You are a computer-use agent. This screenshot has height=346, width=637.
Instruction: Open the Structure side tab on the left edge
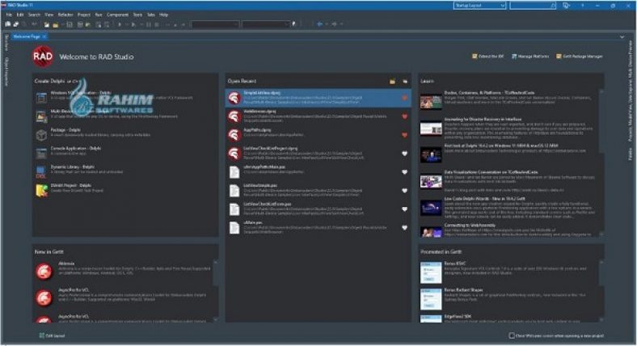[6, 43]
